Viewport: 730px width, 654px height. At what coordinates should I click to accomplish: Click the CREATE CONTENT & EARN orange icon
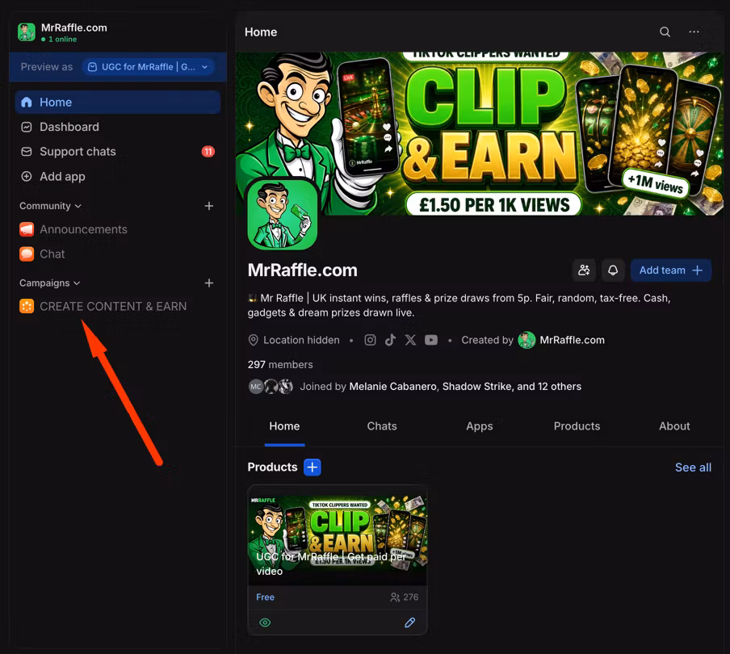click(27, 306)
